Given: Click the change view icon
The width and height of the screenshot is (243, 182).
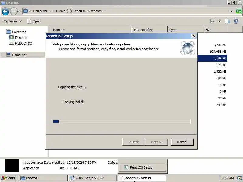Looking at the screenshot, I should coord(212,21).
